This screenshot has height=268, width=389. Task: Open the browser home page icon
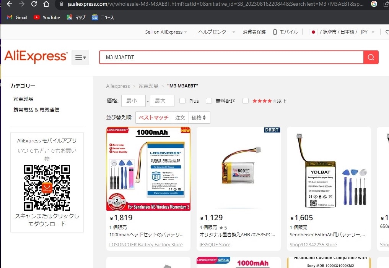pos(46,4)
